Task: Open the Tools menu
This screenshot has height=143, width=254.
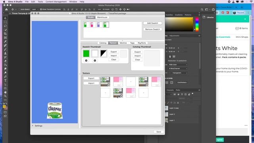Action: (40, 2)
